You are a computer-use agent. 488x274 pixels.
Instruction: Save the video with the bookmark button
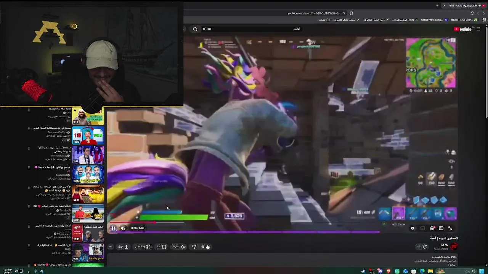[x=161, y=247]
